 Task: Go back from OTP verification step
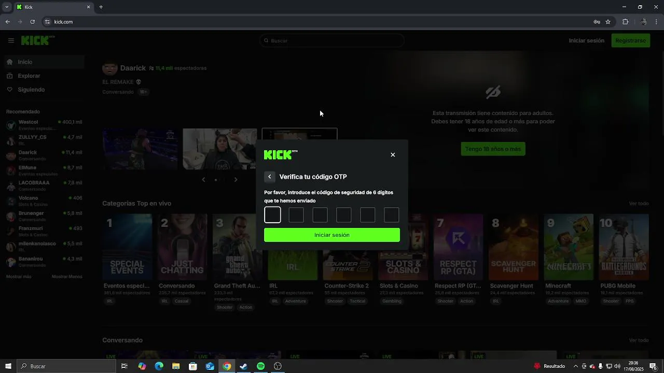point(269,177)
